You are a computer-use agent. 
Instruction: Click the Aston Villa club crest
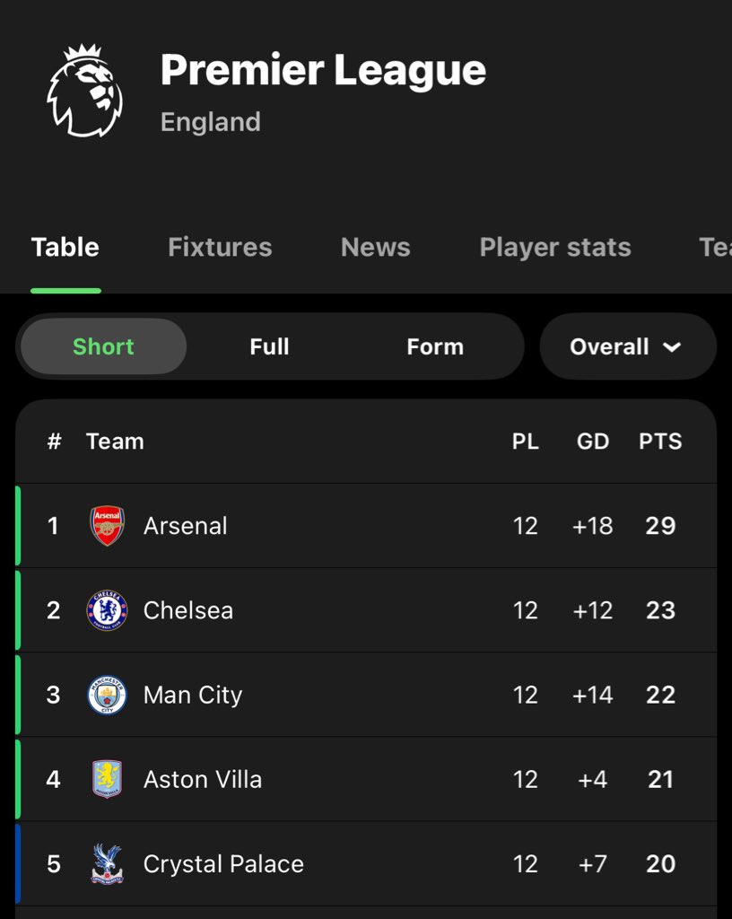[x=108, y=779]
